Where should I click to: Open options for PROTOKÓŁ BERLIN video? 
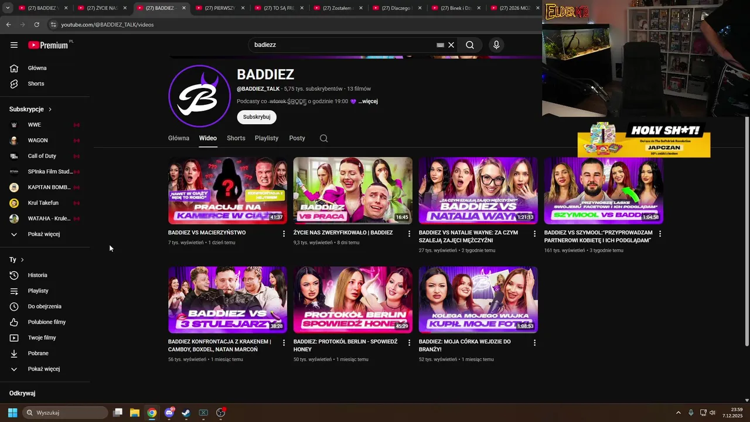click(410, 342)
